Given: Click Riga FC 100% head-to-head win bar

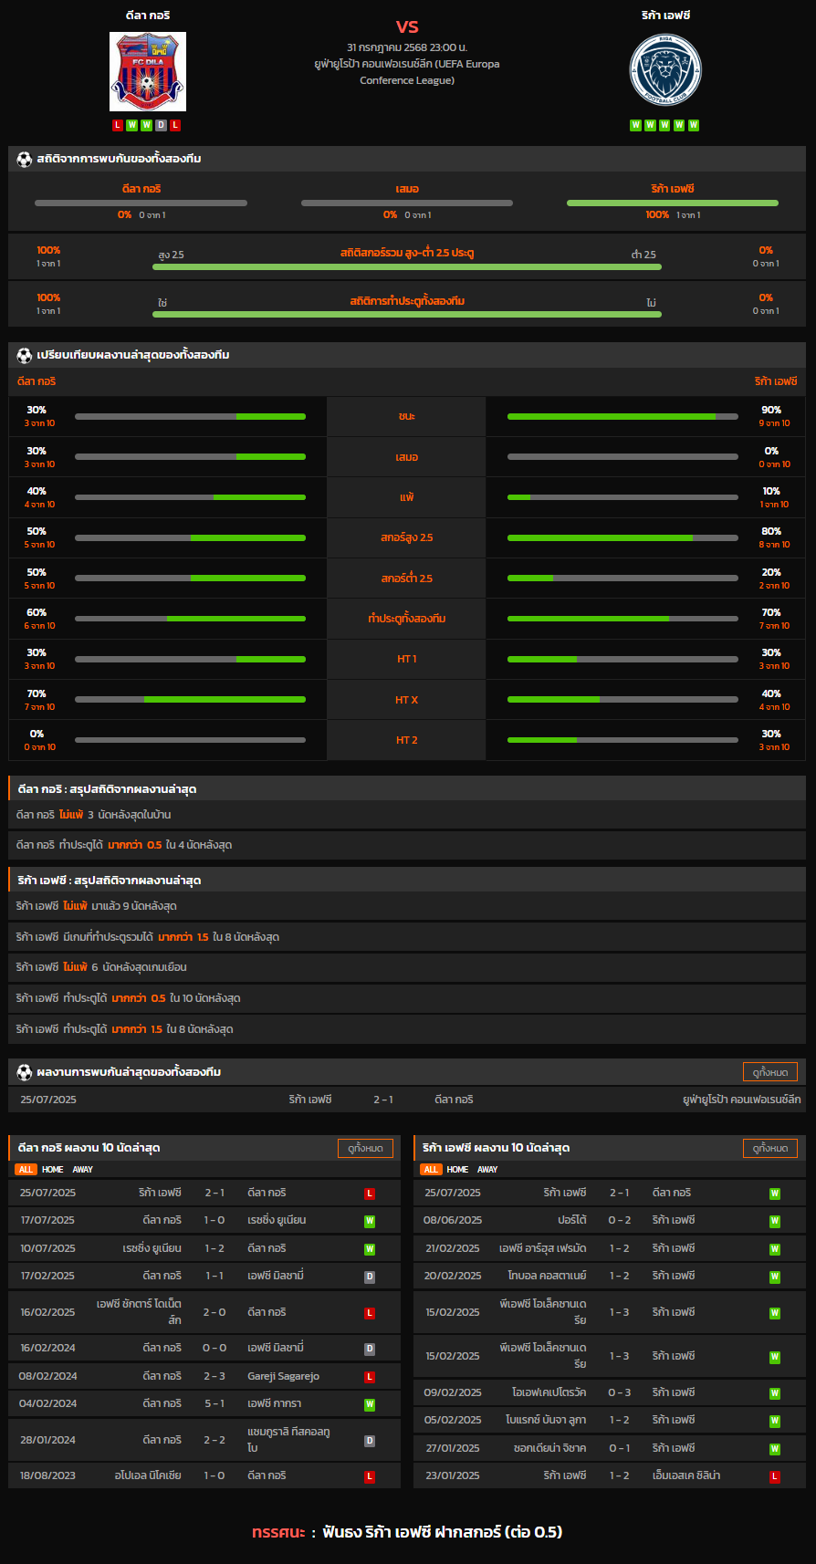Looking at the screenshot, I should 673,203.
